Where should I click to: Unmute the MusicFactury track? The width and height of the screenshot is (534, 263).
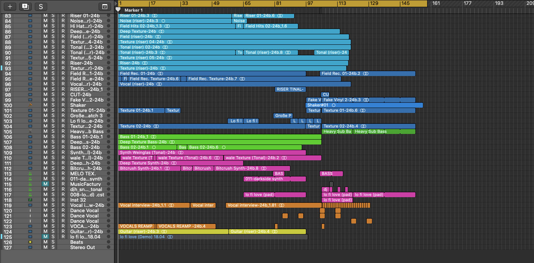(x=45, y=184)
